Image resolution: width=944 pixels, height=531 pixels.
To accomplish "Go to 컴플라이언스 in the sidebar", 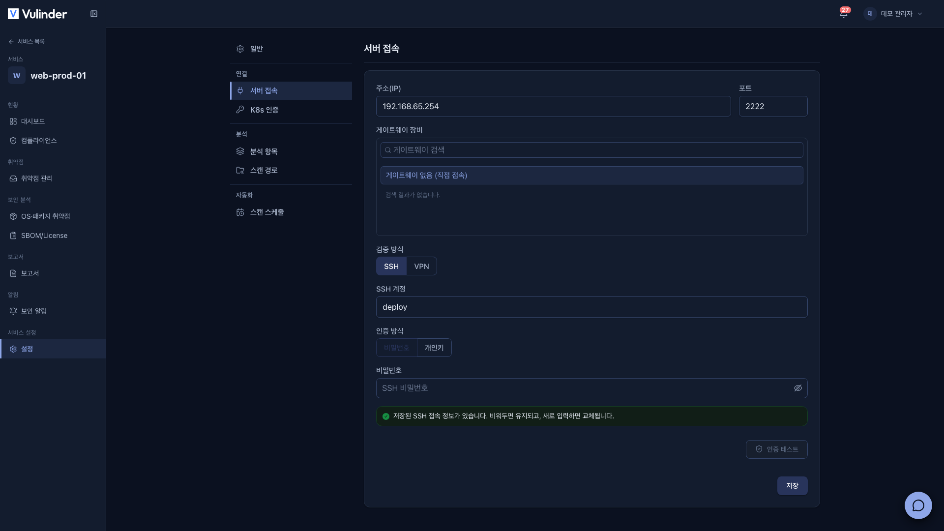I will pyautogui.click(x=53, y=141).
